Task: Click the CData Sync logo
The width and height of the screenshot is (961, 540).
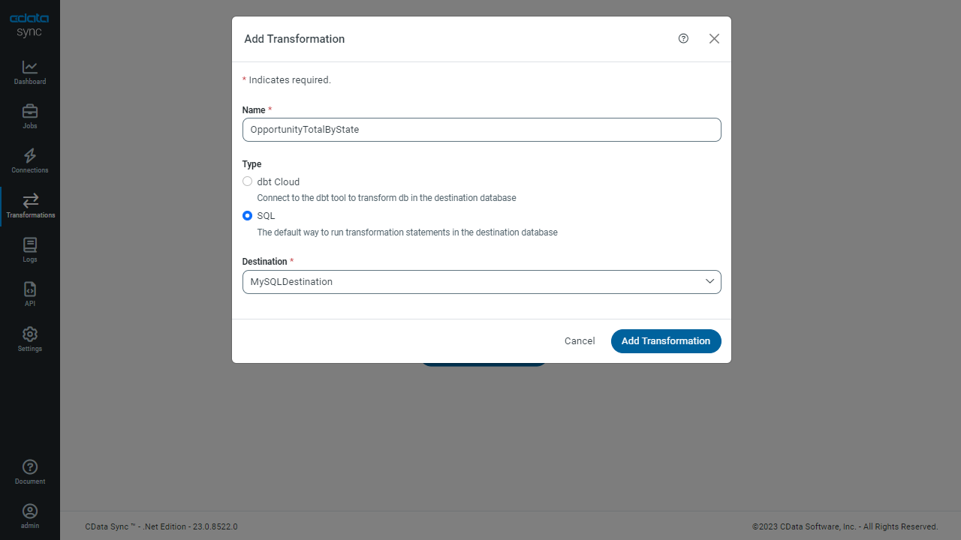Action: pos(30,25)
